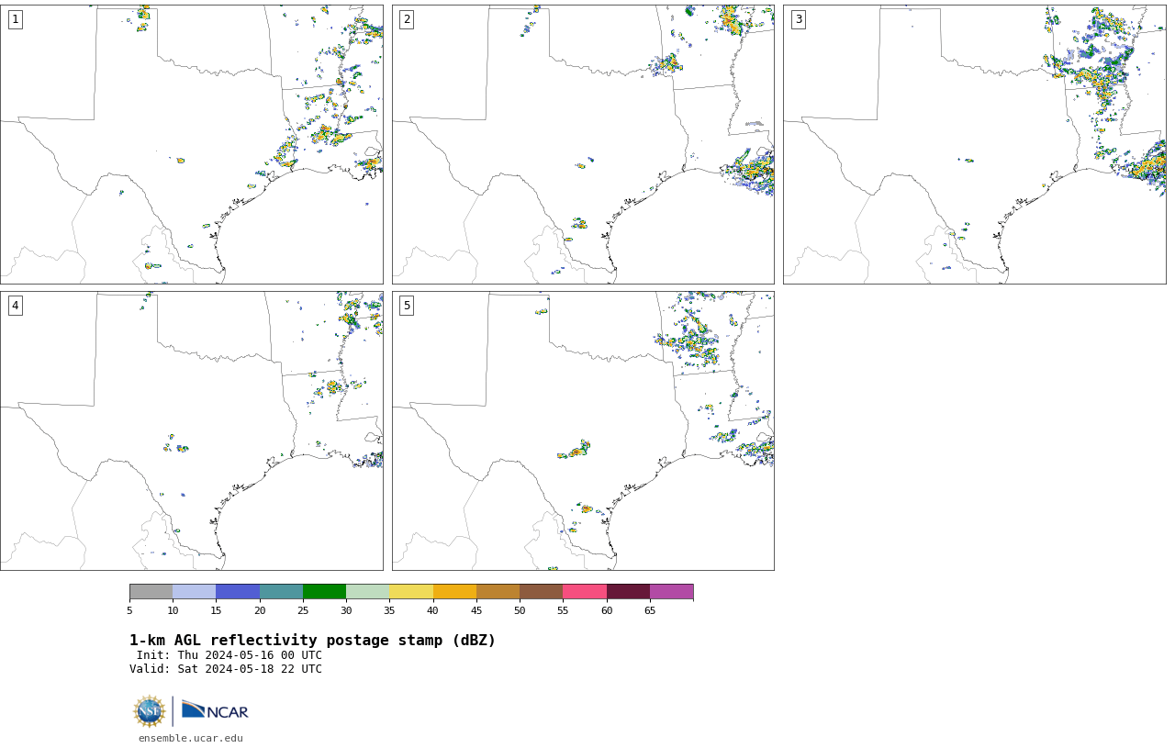The width and height of the screenshot is (1175, 748).
Task: Click the light lavender 10-15 dBZ swatch
Action: (195, 592)
